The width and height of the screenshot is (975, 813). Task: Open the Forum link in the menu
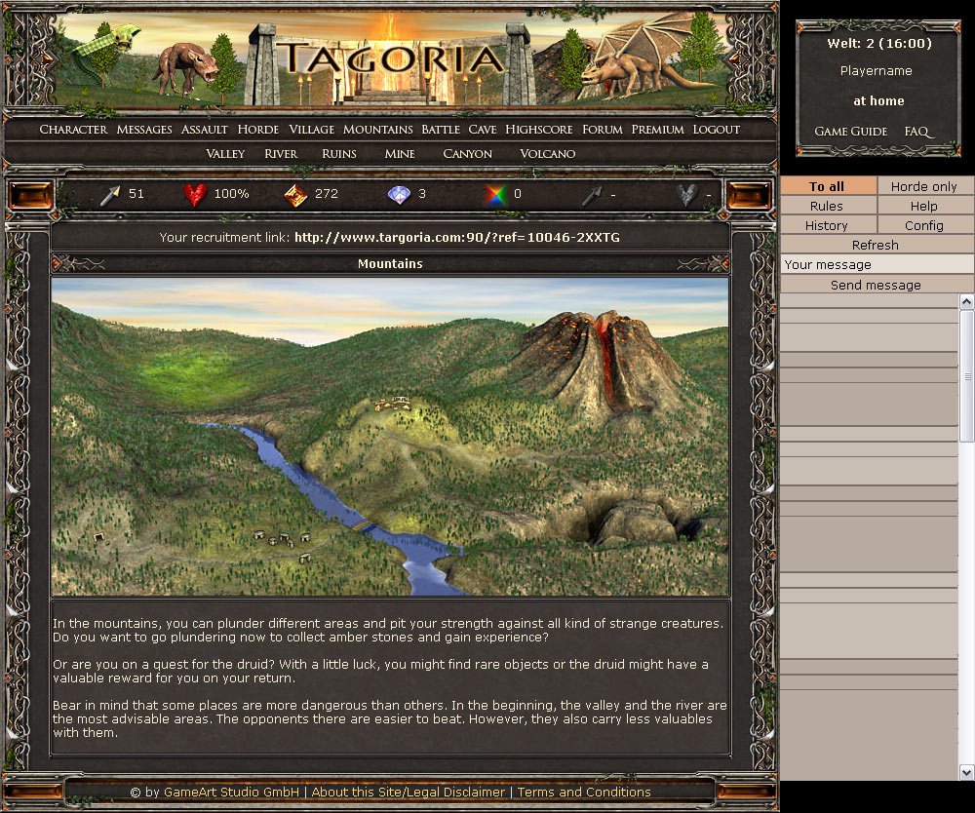603,130
